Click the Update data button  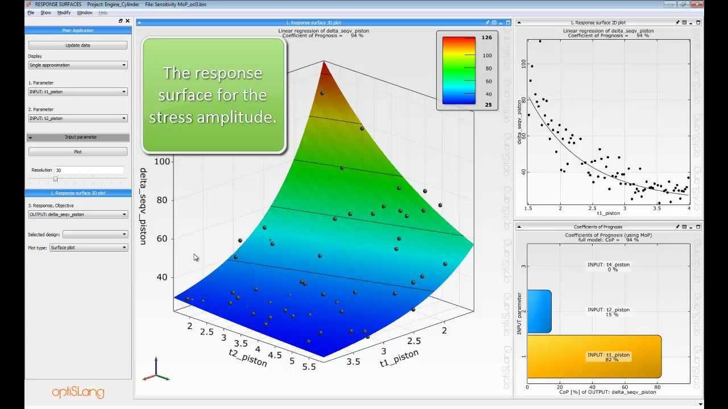pyautogui.click(x=78, y=45)
